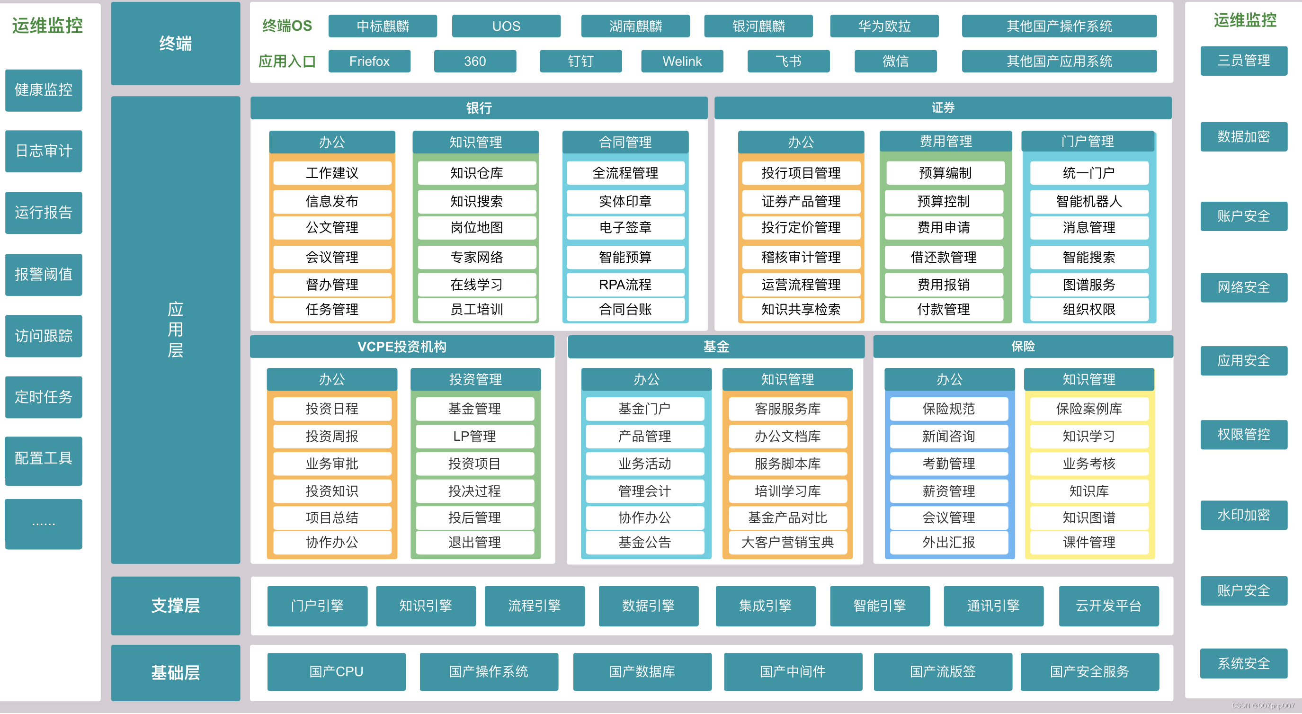Select the 日志审计 box
1302x714 pixels.
[44, 151]
